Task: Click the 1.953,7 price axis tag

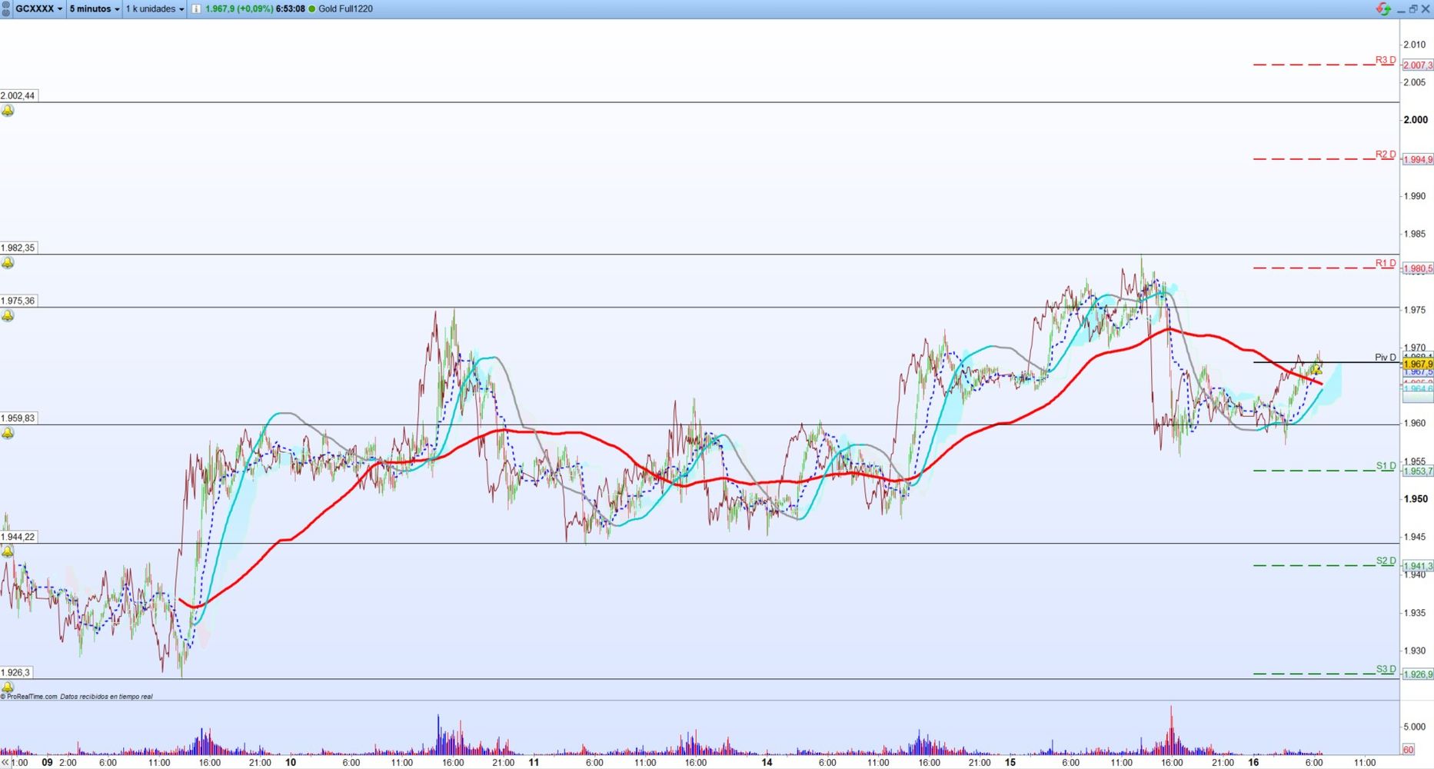Action: (x=1418, y=471)
